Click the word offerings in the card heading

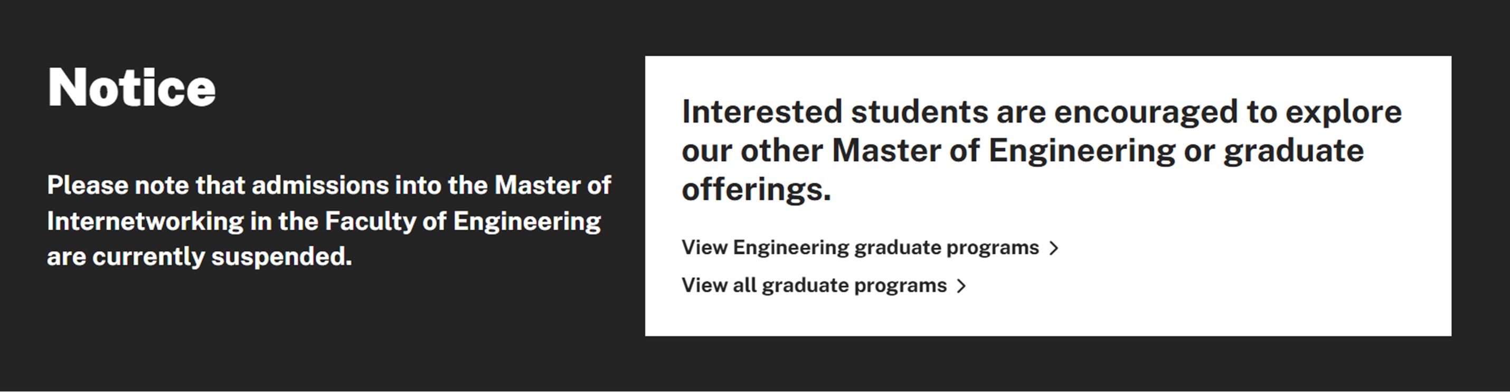(x=756, y=190)
